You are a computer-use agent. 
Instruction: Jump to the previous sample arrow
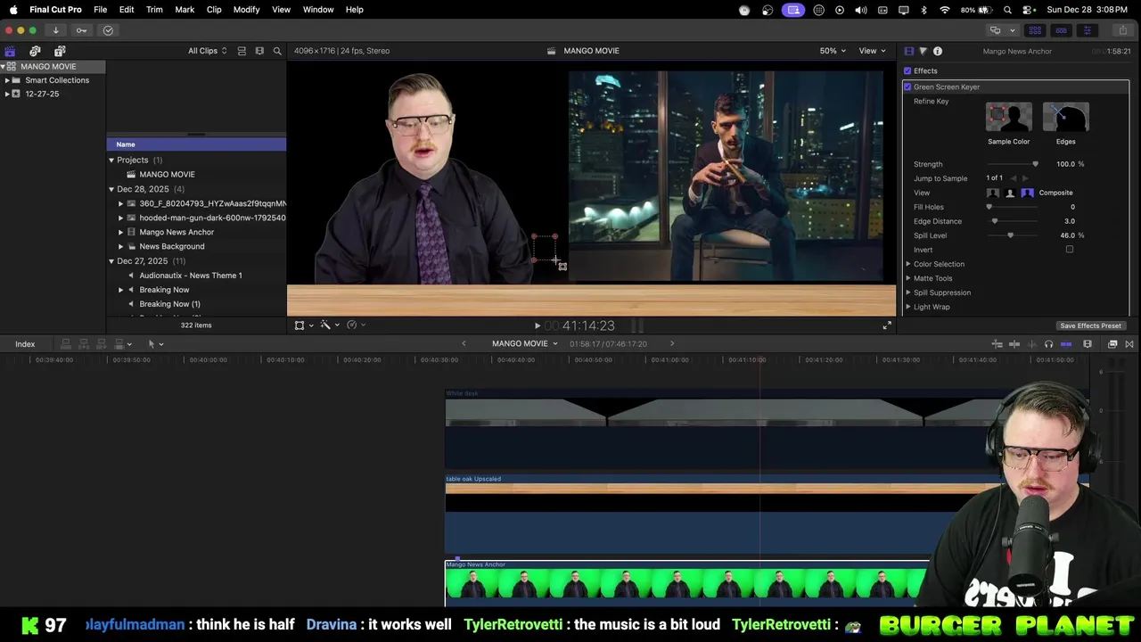tap(1013, 178)
